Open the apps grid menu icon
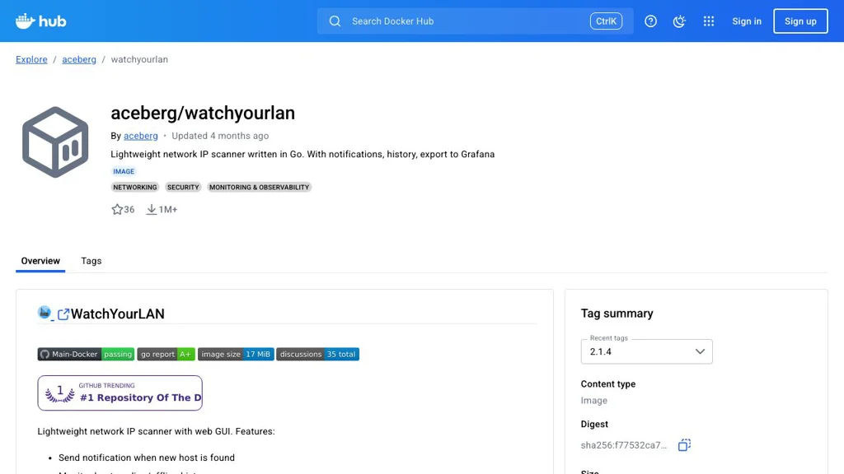This screenshot has width=844, height=474. (708, 21)
